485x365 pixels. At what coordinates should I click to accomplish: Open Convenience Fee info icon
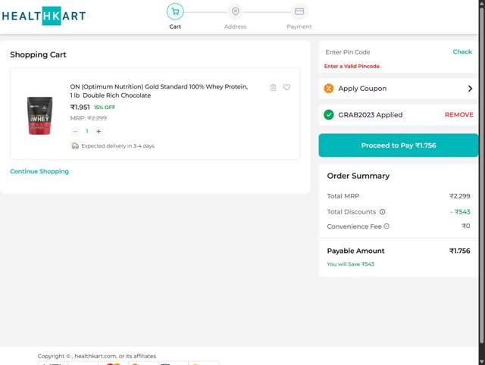pyautogui.click(x=386, y=226)
